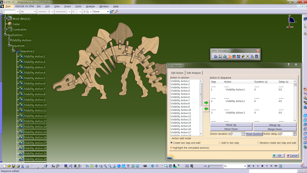
Task: Click the Formula f(x) icon
Action: 53,166
